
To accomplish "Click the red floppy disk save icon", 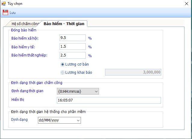I will [x=5, y=12].
